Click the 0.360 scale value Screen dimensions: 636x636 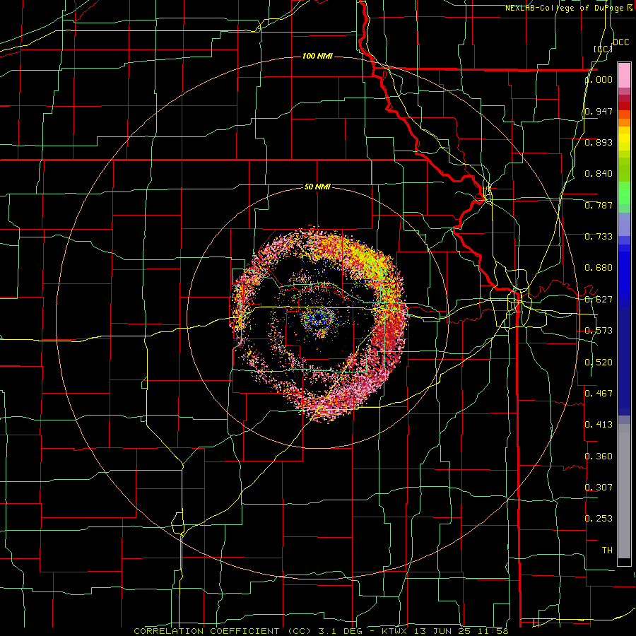click(599, 457)
